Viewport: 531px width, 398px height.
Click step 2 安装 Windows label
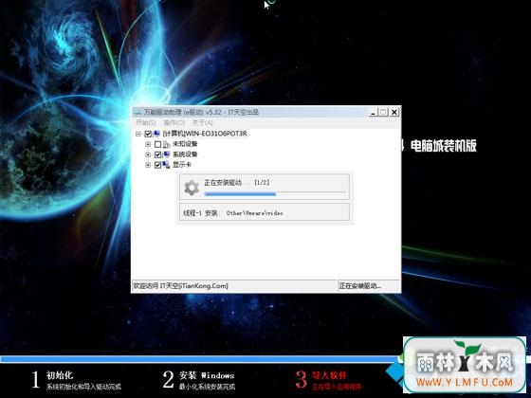coord(207,375)
